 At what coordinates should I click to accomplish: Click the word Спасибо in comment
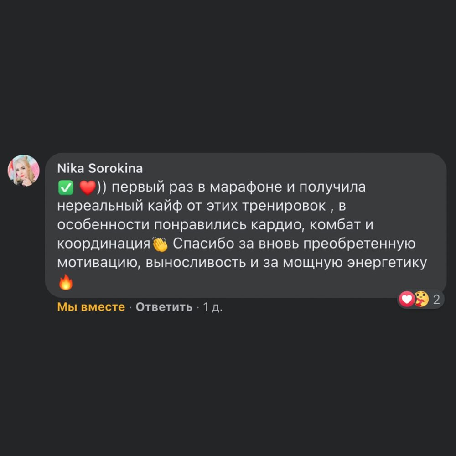pos(203,244)
